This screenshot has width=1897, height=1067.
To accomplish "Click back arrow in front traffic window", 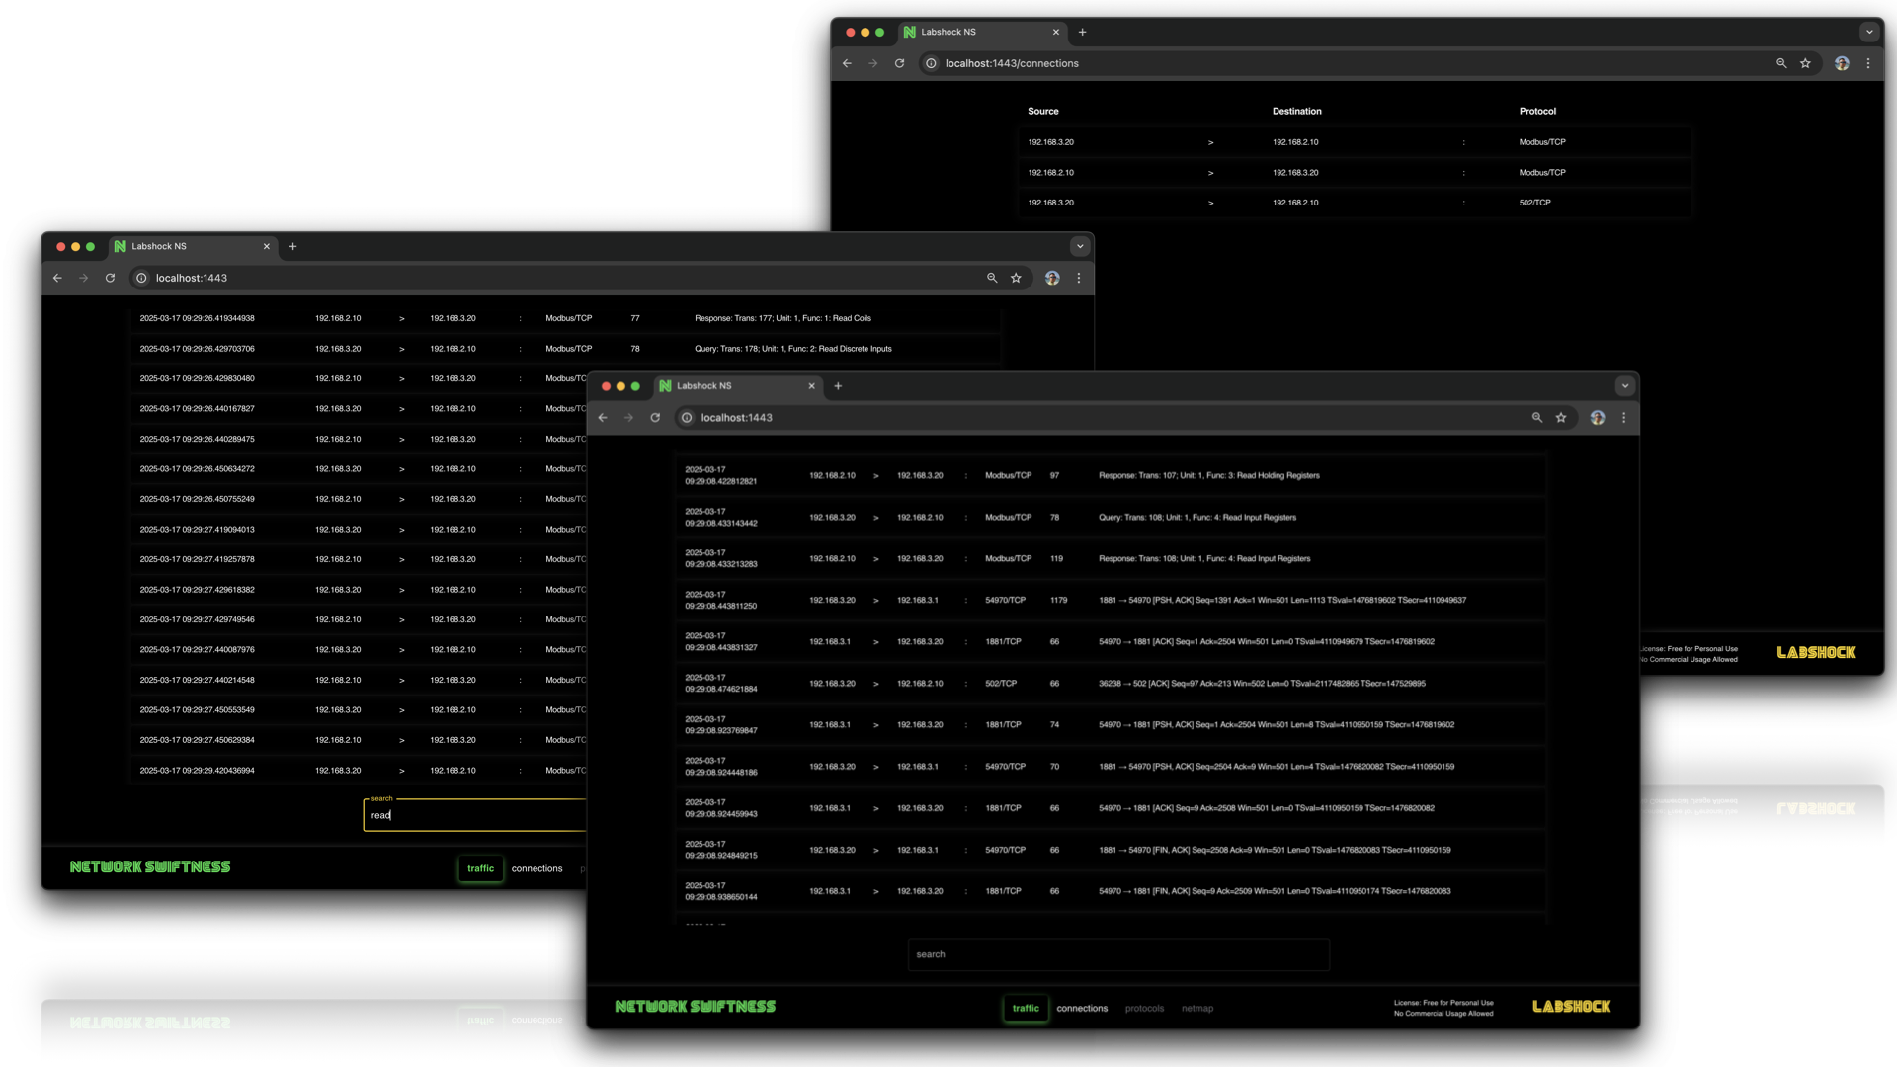I will click(603, 418).
